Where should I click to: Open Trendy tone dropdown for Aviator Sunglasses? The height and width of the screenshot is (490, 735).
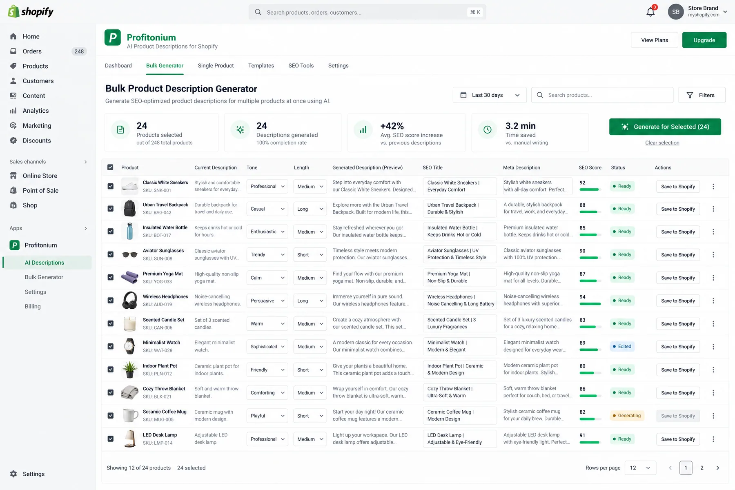(267, 254)
